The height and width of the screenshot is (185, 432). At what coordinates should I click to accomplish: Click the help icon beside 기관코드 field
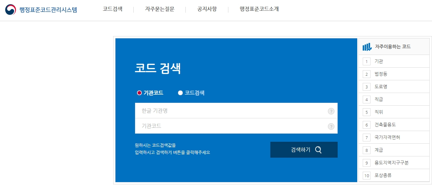pos(331,126)
